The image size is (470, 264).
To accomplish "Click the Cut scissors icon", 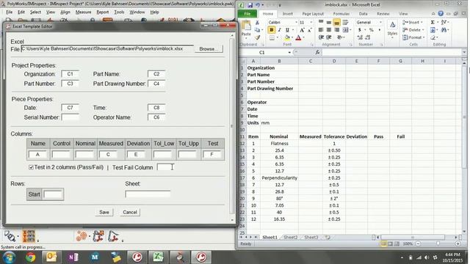I will pos(257,23).
